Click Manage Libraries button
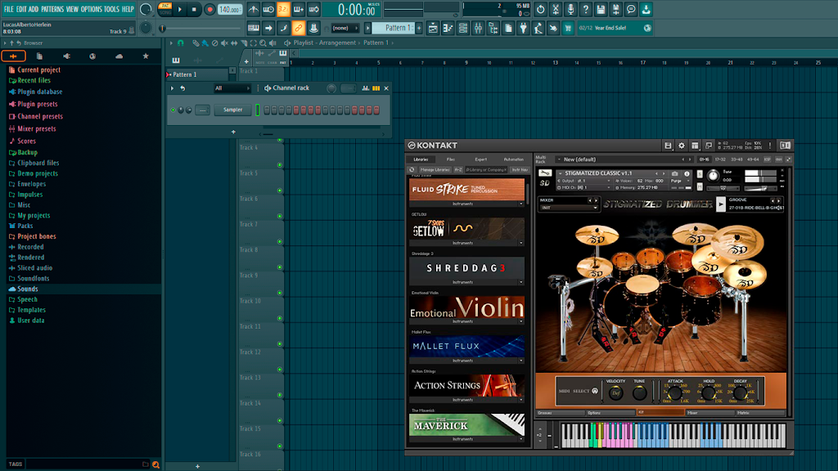Screen dimensions: 838x471 [x=435, y=170]
